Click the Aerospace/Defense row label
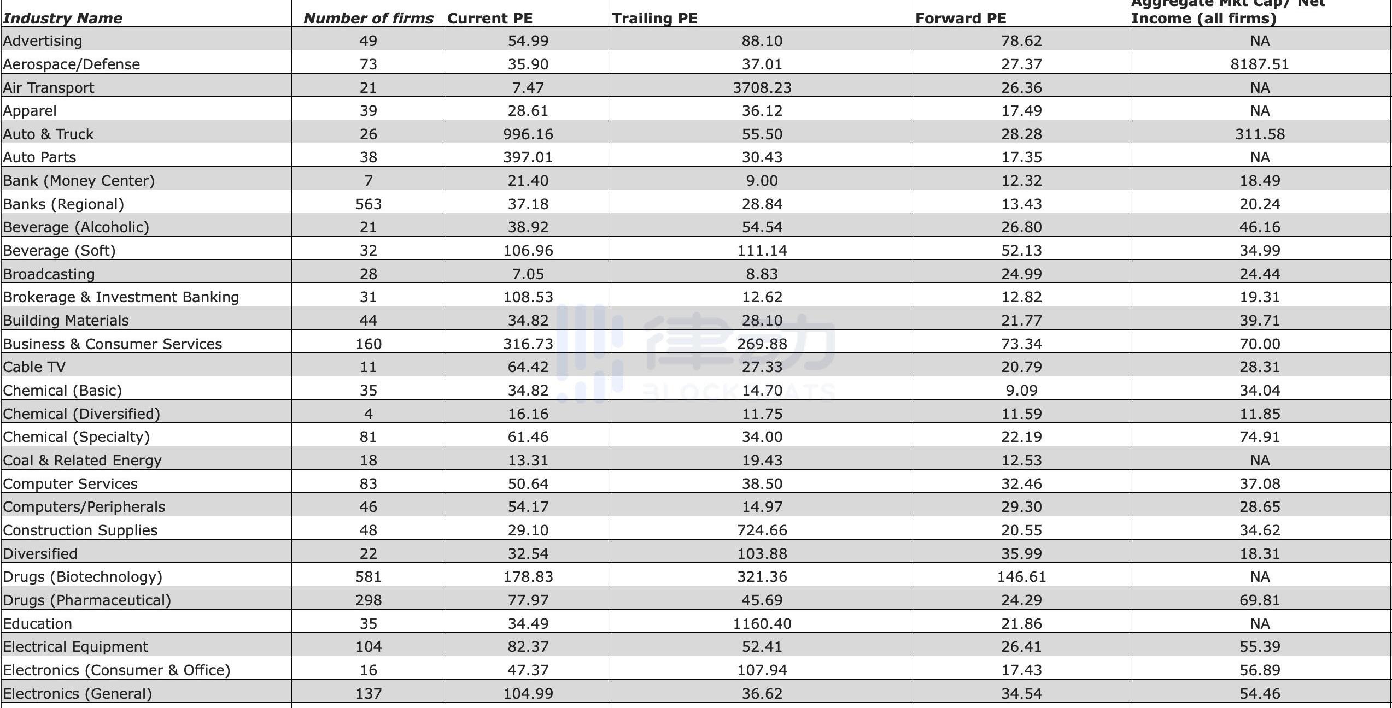This screenshot has height=708, width=1392. point(72,64)
